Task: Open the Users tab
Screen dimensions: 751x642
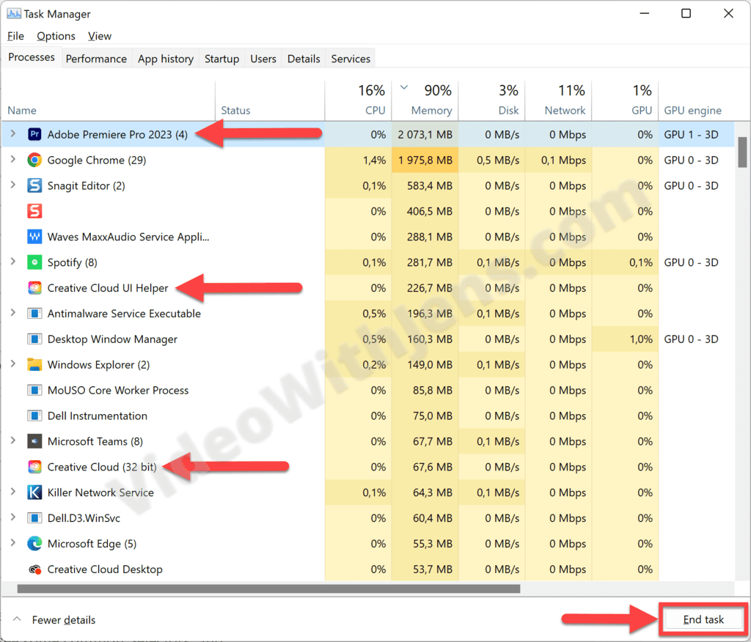Action: click(x=263, y=59)
